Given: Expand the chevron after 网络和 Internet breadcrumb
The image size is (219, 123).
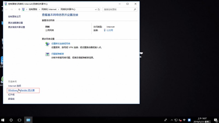Looking at the screenshot, I should pos(59,10).
